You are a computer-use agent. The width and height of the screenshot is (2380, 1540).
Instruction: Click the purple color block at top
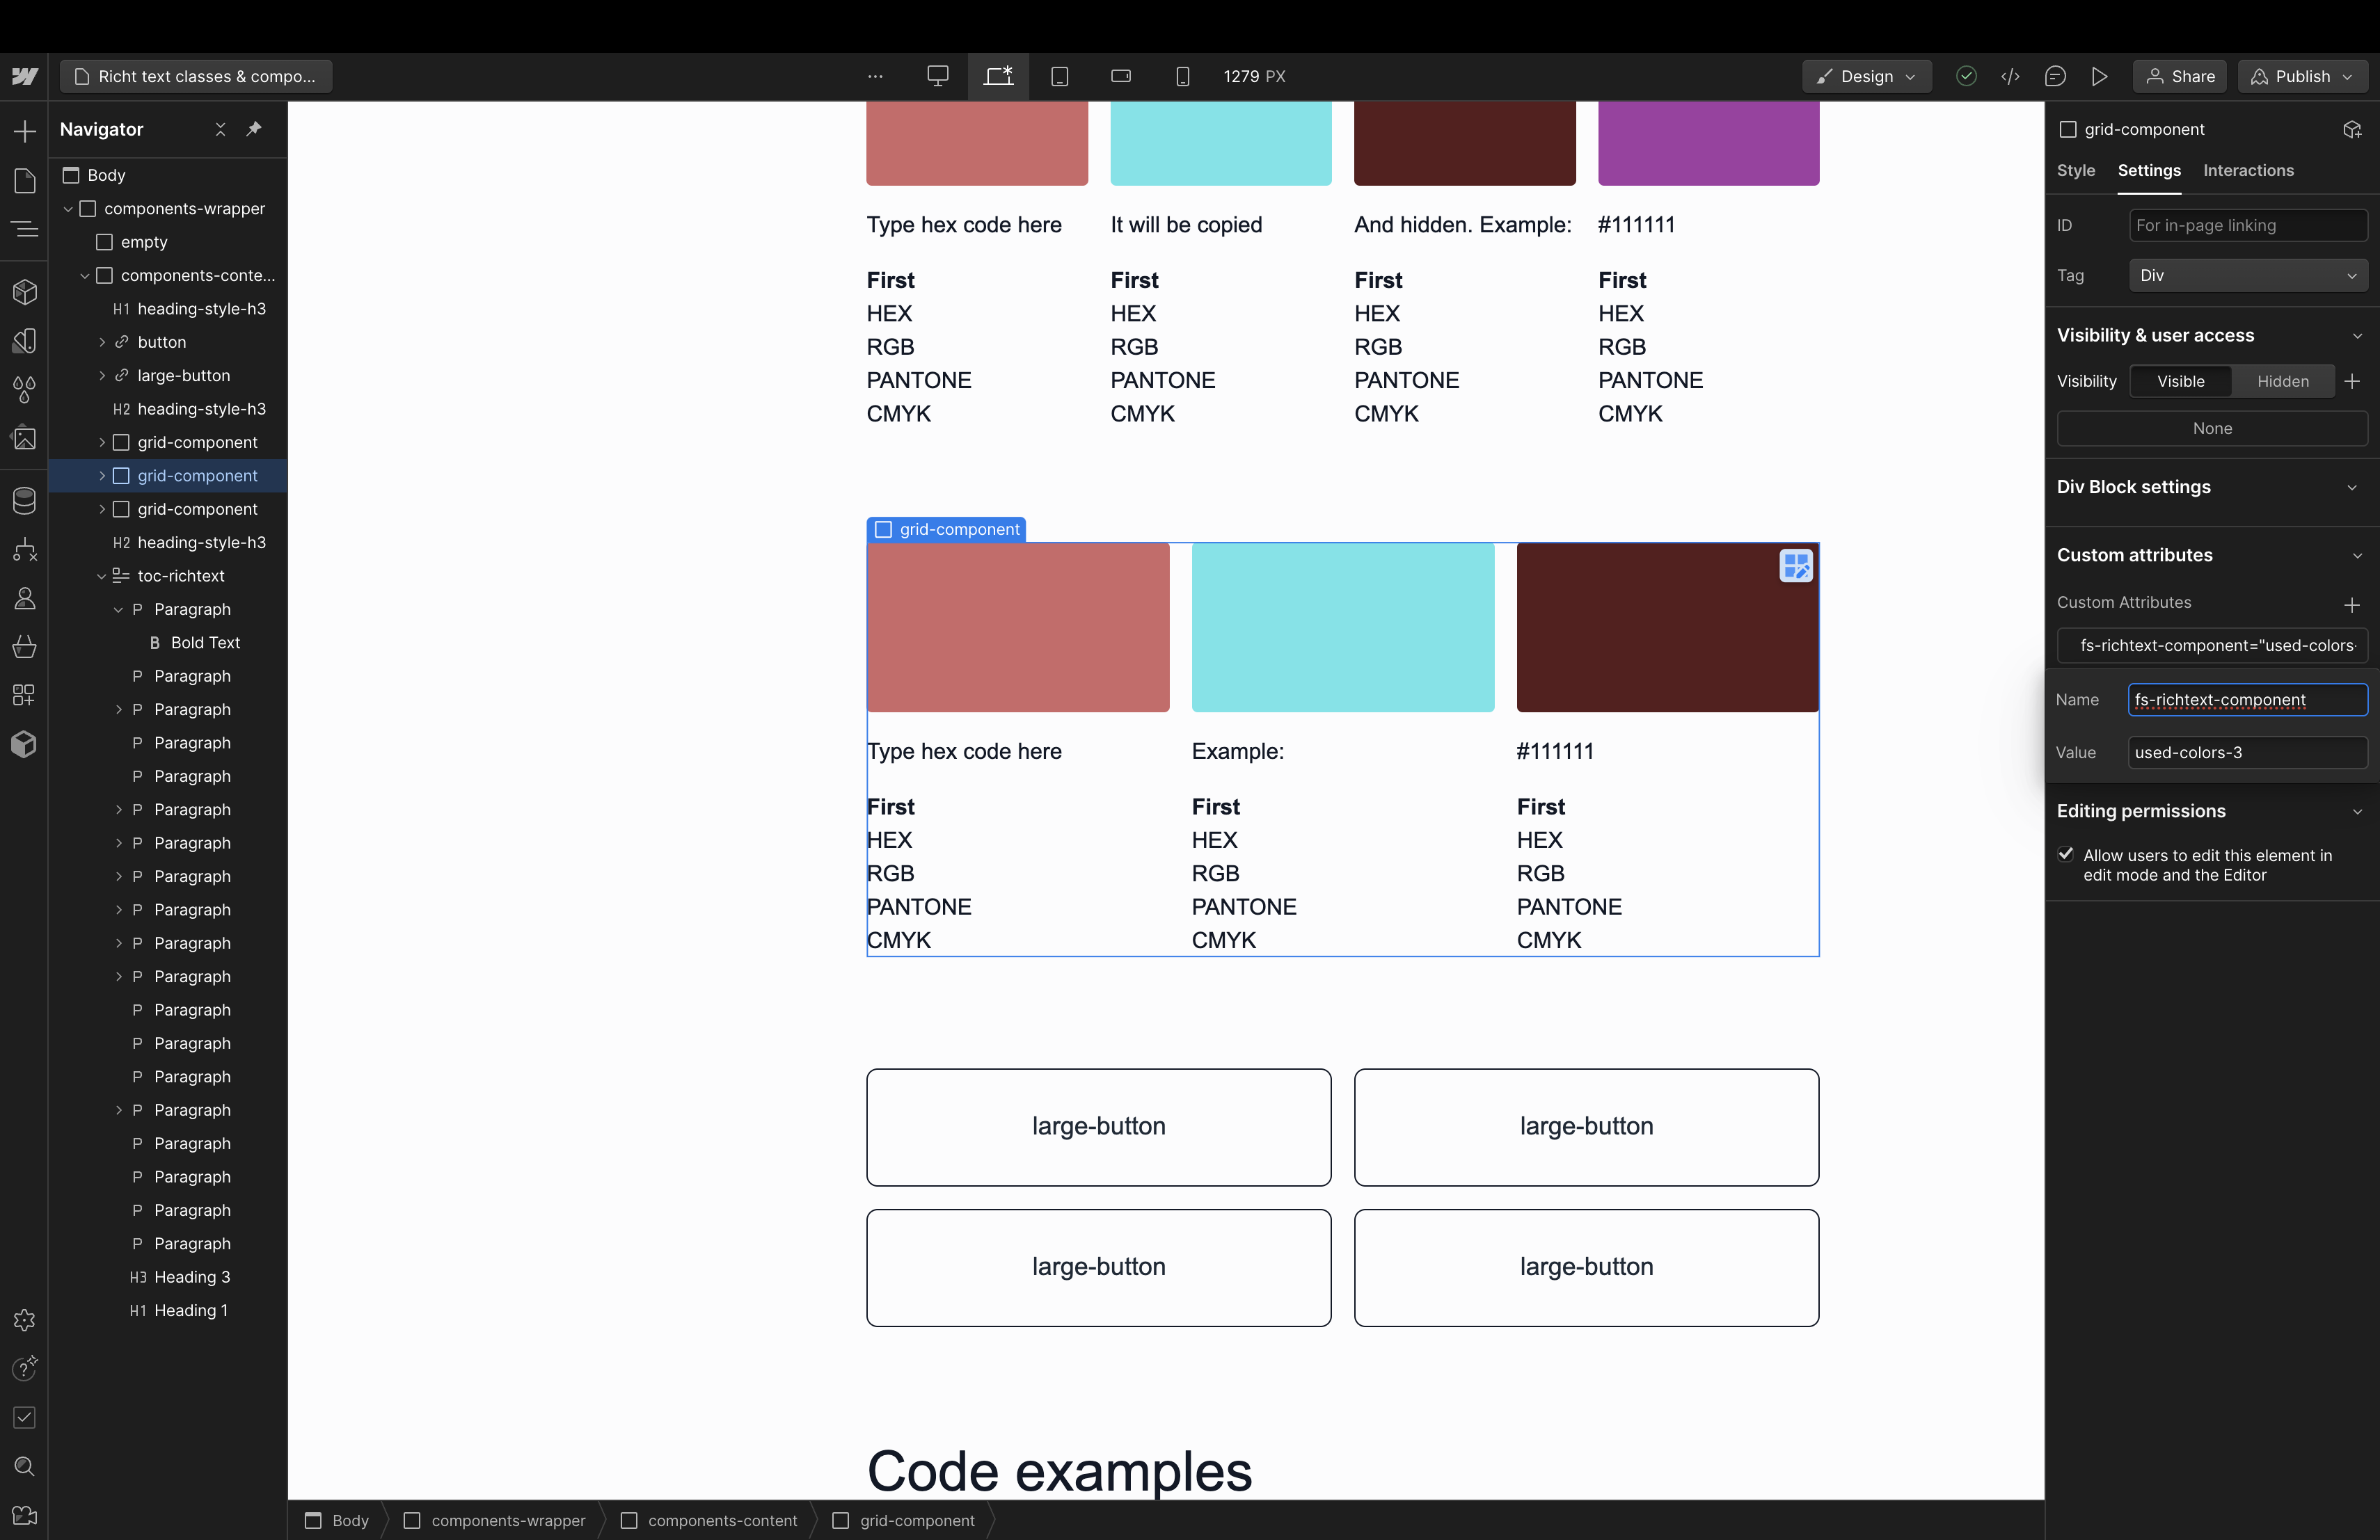coord(1708,143)
